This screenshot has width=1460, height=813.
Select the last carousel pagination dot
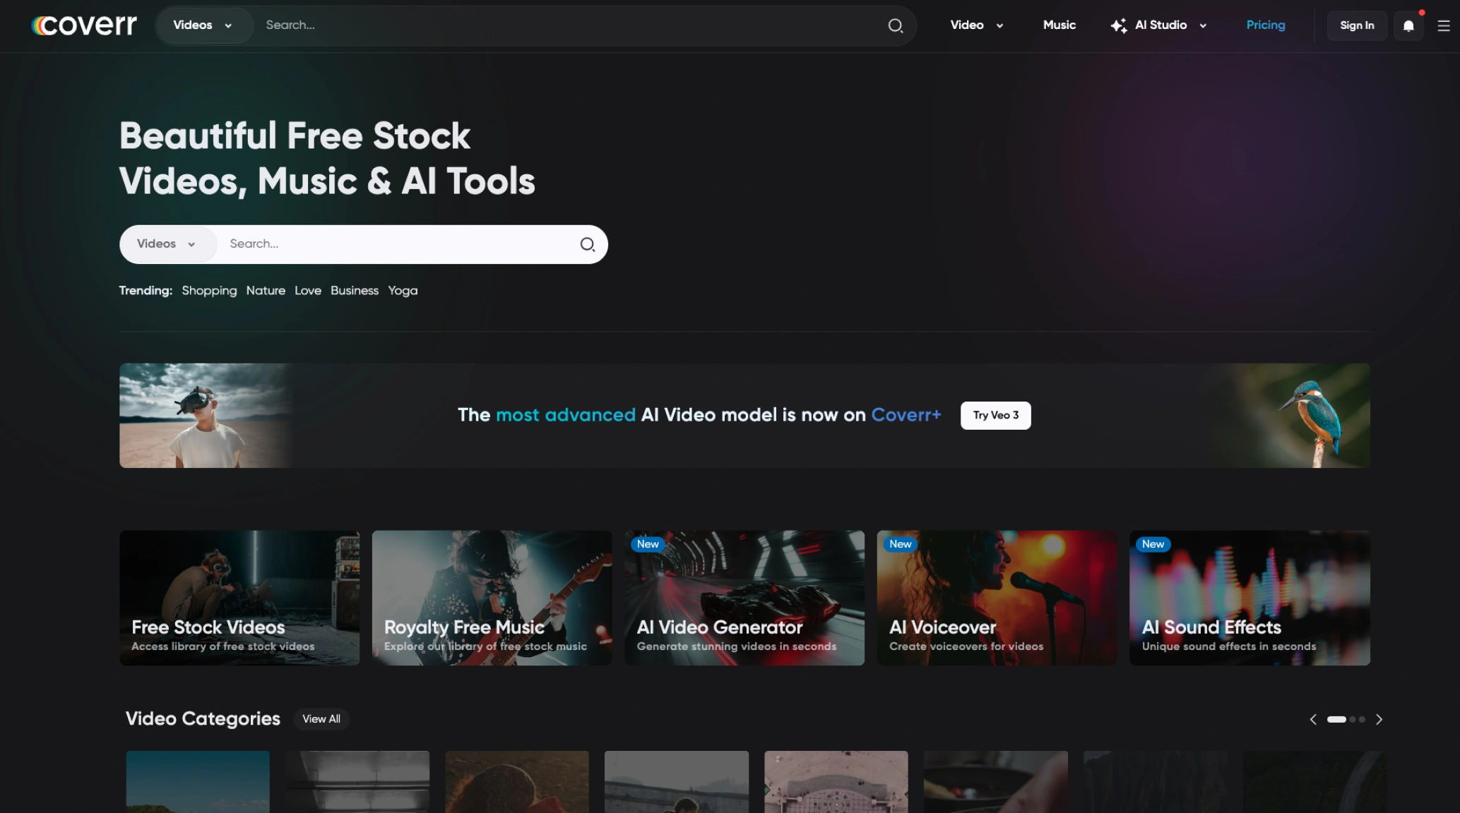1362,720
